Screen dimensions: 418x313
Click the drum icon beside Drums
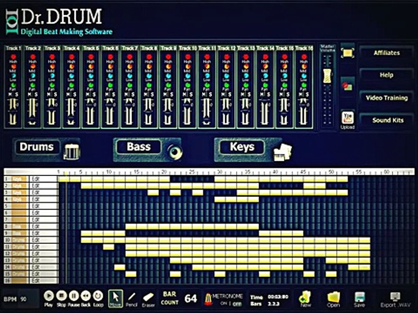click(72, 152)
